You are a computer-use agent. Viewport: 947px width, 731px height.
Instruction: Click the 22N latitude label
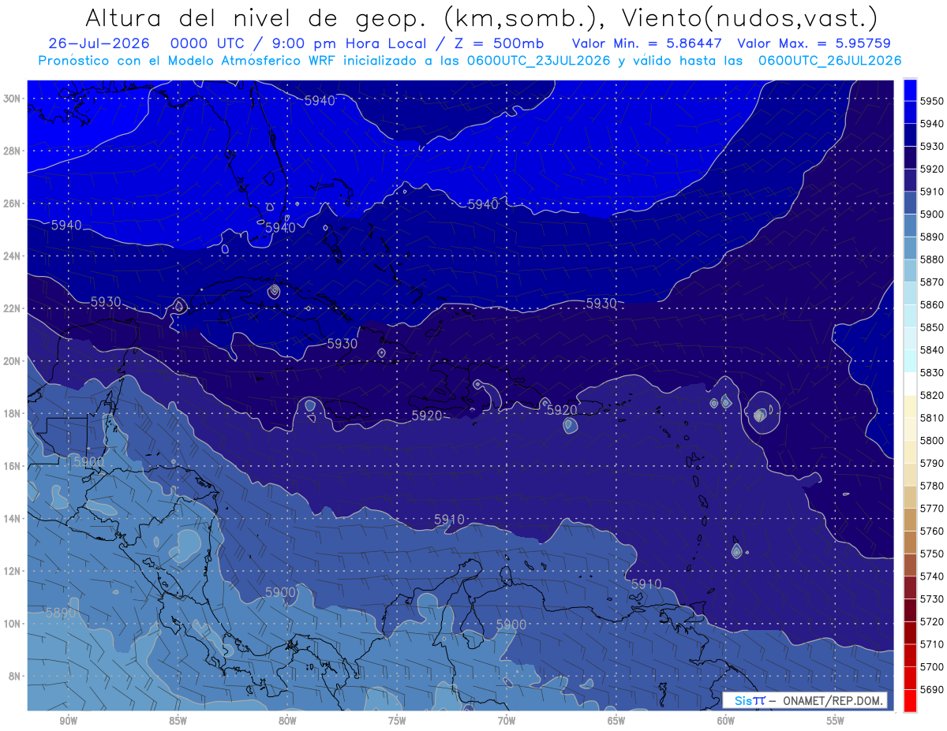click(x=11, y=308)
